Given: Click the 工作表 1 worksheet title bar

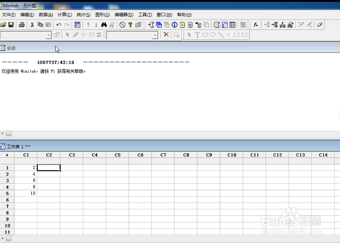Looking at the screenshot, I should tap(170, 147).
